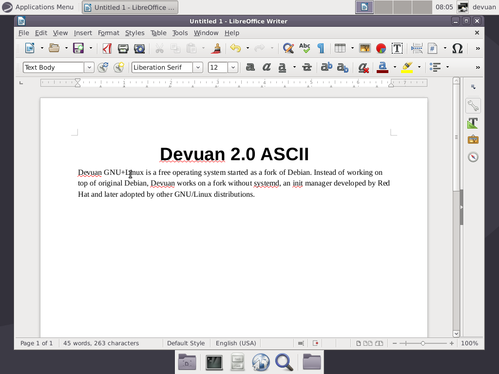Expand the font size dropdown showing 12
Viewport: 499px width, 374px height.
pyautogui.click(x=232, y=67)
